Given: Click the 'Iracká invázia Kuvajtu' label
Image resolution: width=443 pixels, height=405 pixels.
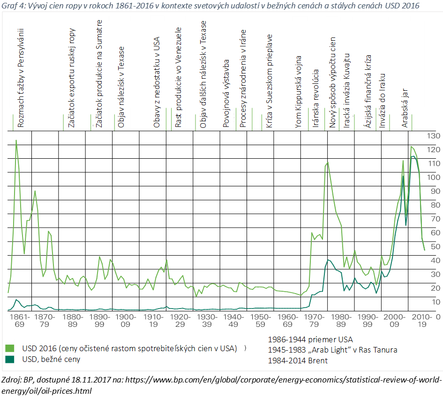Looking at the screenshot, I should tap(347, 90).
